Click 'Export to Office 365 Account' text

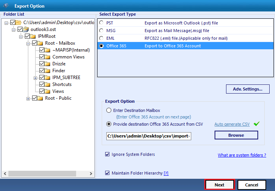click(172, 46)
